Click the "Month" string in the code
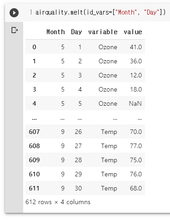The height and width of the screenshot is (221, 170). [126, 12]
